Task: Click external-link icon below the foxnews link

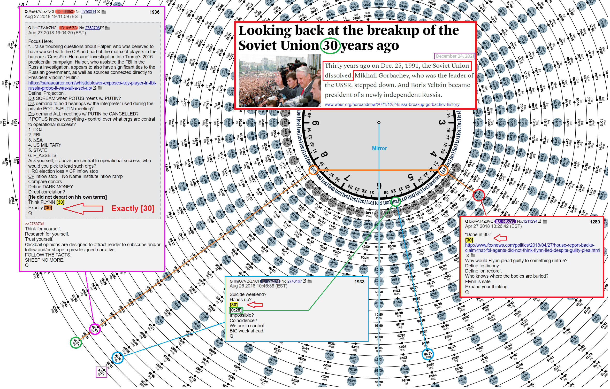Action: (467, 255)
